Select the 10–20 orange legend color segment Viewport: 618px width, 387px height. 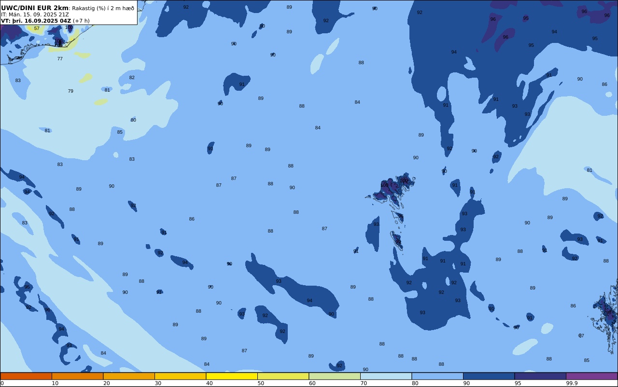(77, 376)
